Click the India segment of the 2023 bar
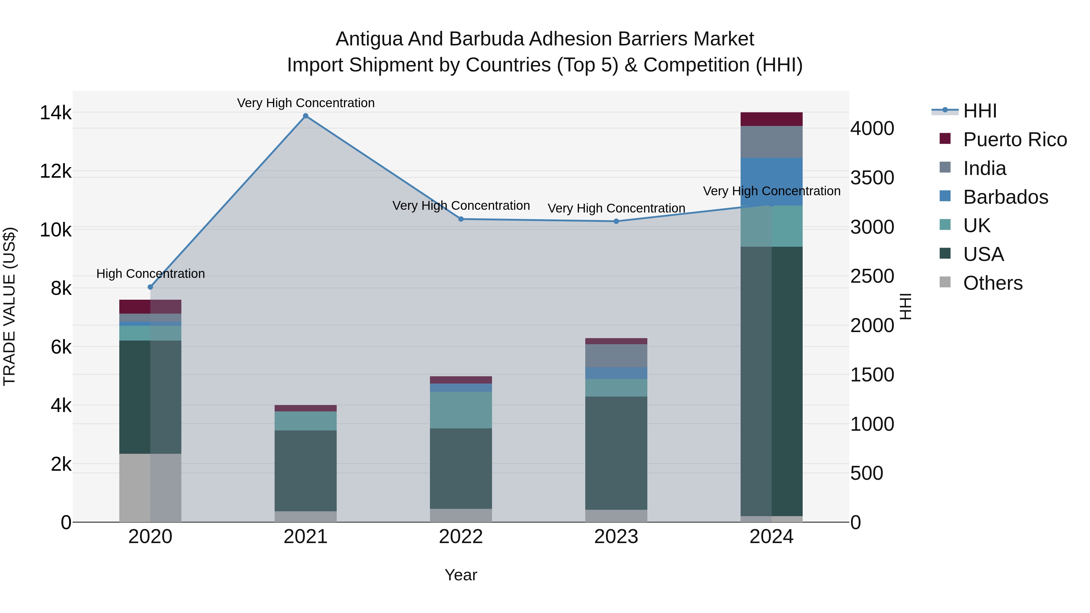This screenshot has width=1090, height=613. point(616,356)
